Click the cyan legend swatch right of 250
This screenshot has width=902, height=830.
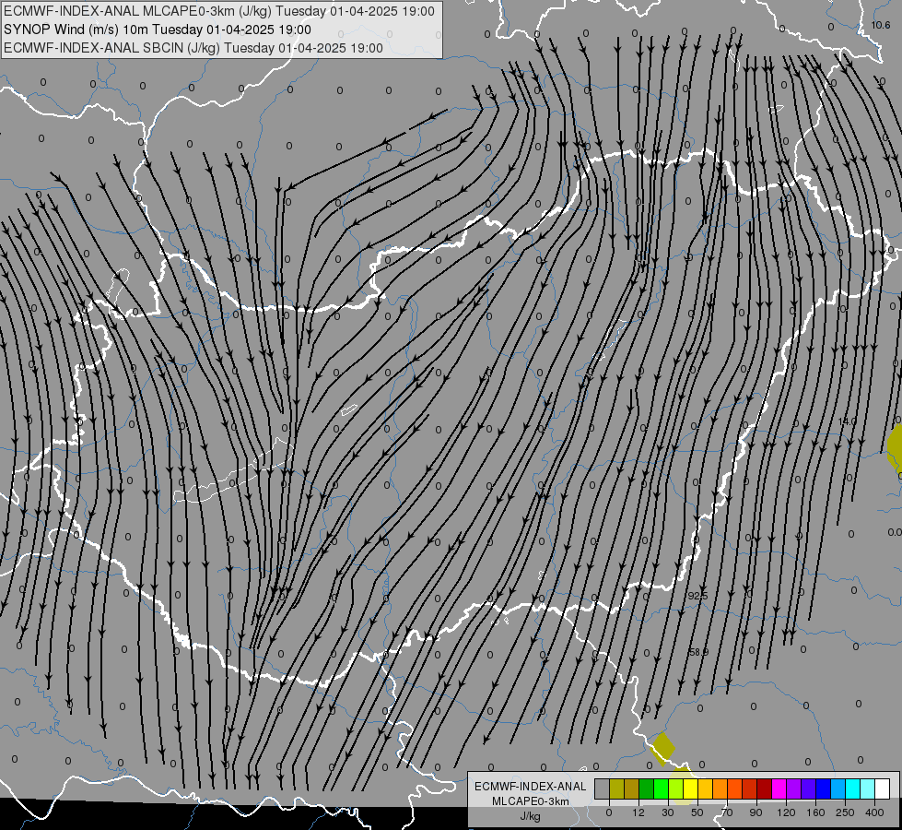coord(853,789)
